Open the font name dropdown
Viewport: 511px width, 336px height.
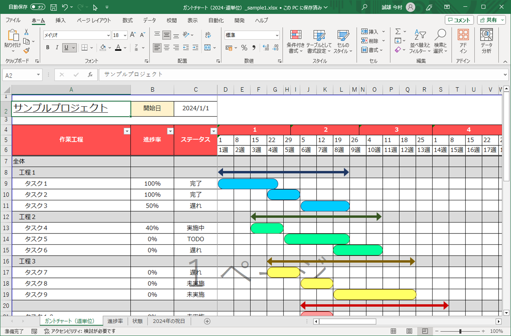pyautogui.click(x=108, y=35)
